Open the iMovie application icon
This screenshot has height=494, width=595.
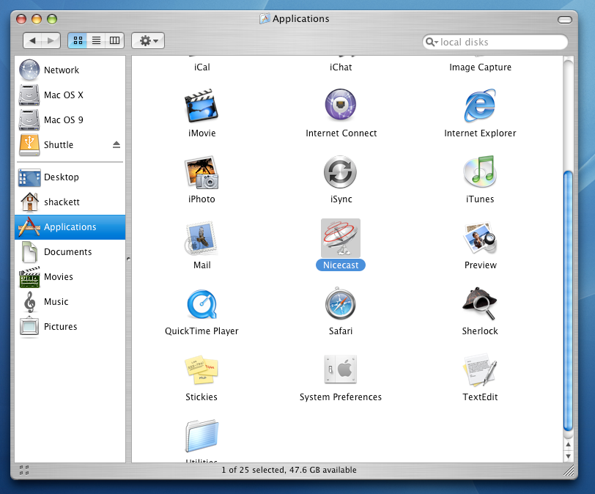point(202,106)
